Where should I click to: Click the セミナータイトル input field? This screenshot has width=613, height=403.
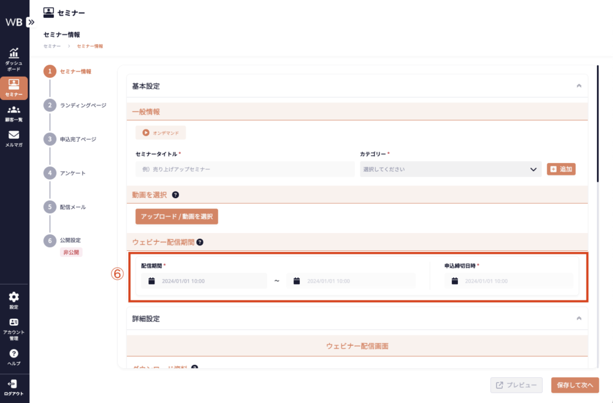point(243,169)
